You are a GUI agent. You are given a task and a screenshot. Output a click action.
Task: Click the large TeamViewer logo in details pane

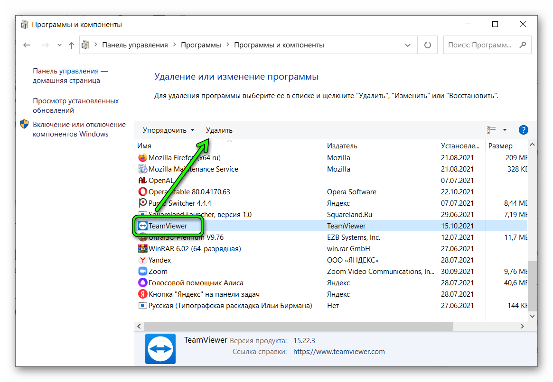click(160, 348)
